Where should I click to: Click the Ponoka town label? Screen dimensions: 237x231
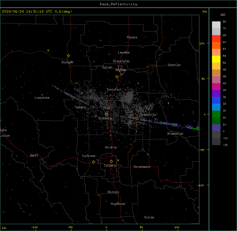(132, 37)
